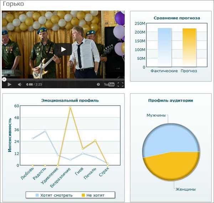This screenshot has height=203, width=214.
Task: Click the yellow Женщины pie slice
Action: click(x=172, y=167)
